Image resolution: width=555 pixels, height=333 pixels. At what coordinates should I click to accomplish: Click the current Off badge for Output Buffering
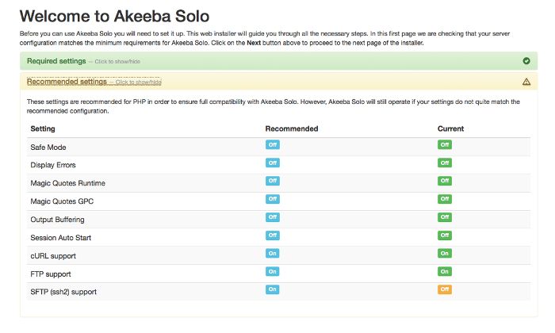445,217
